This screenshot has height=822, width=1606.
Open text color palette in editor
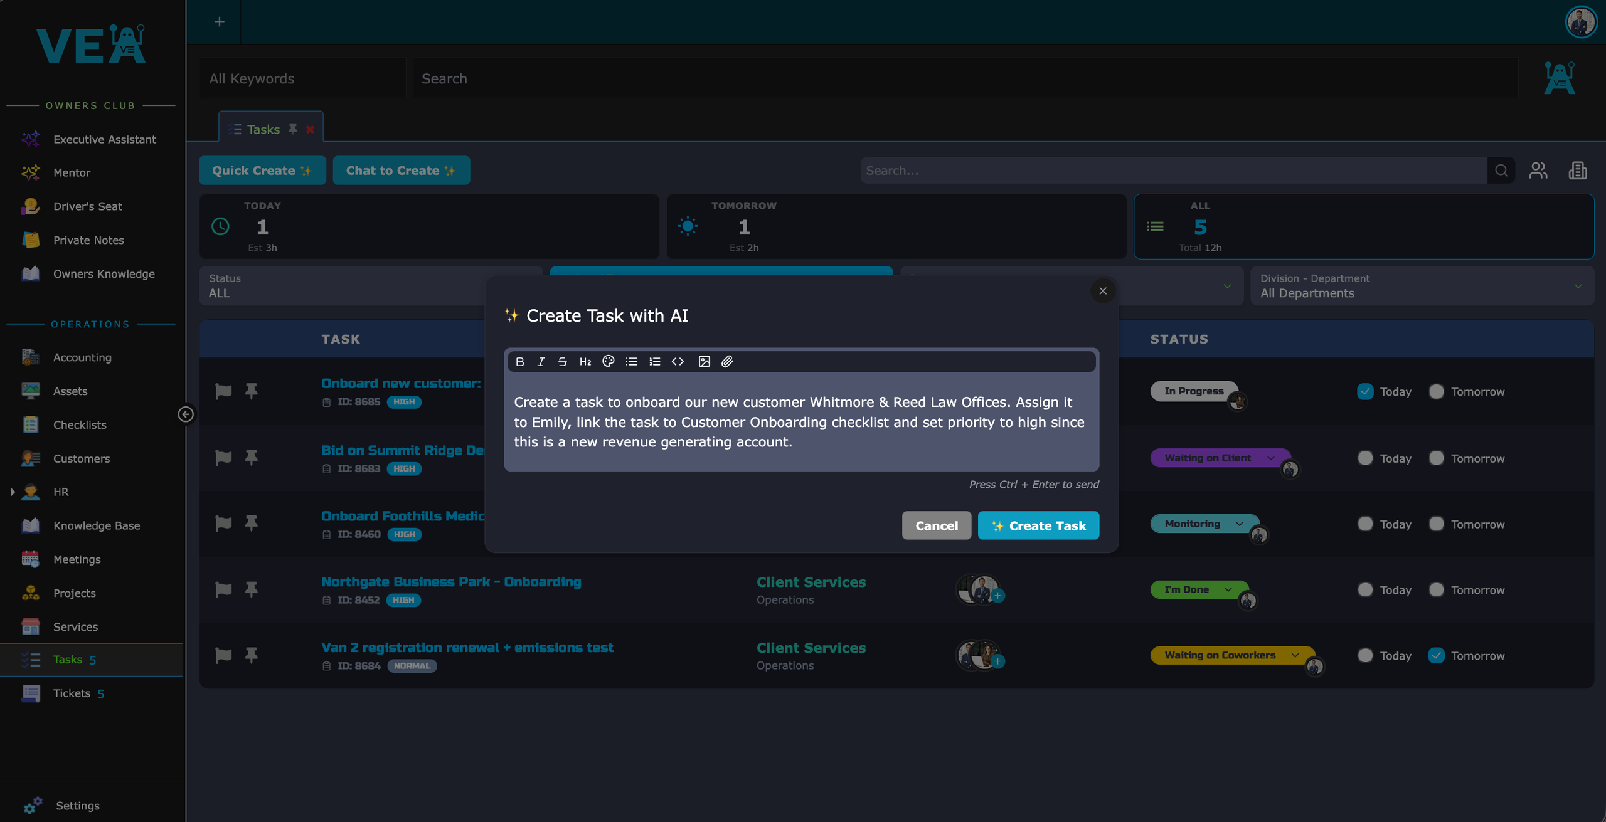tap(608, 361)
